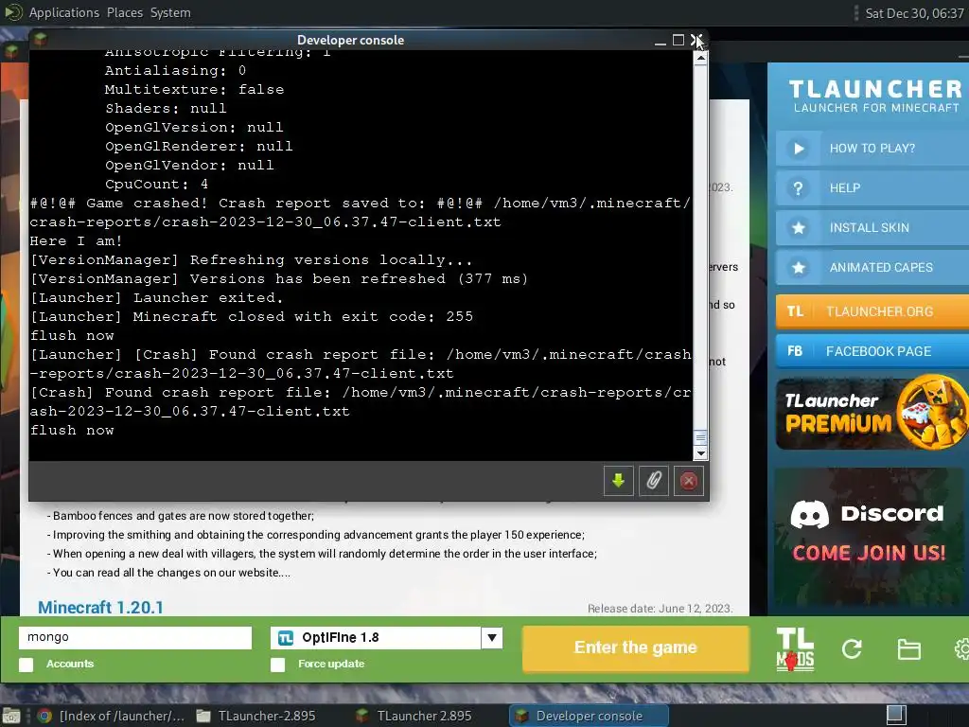969x727 pixels.
Task: Click the Enter the game button
Action: point(635,647)
